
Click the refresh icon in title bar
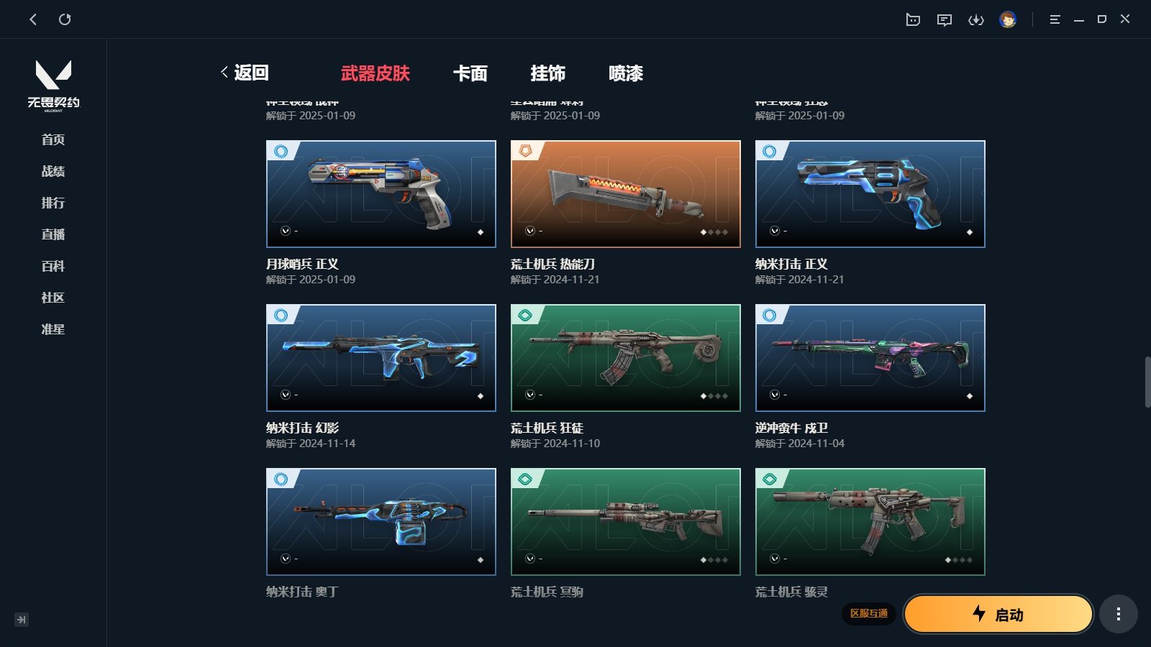65,19
